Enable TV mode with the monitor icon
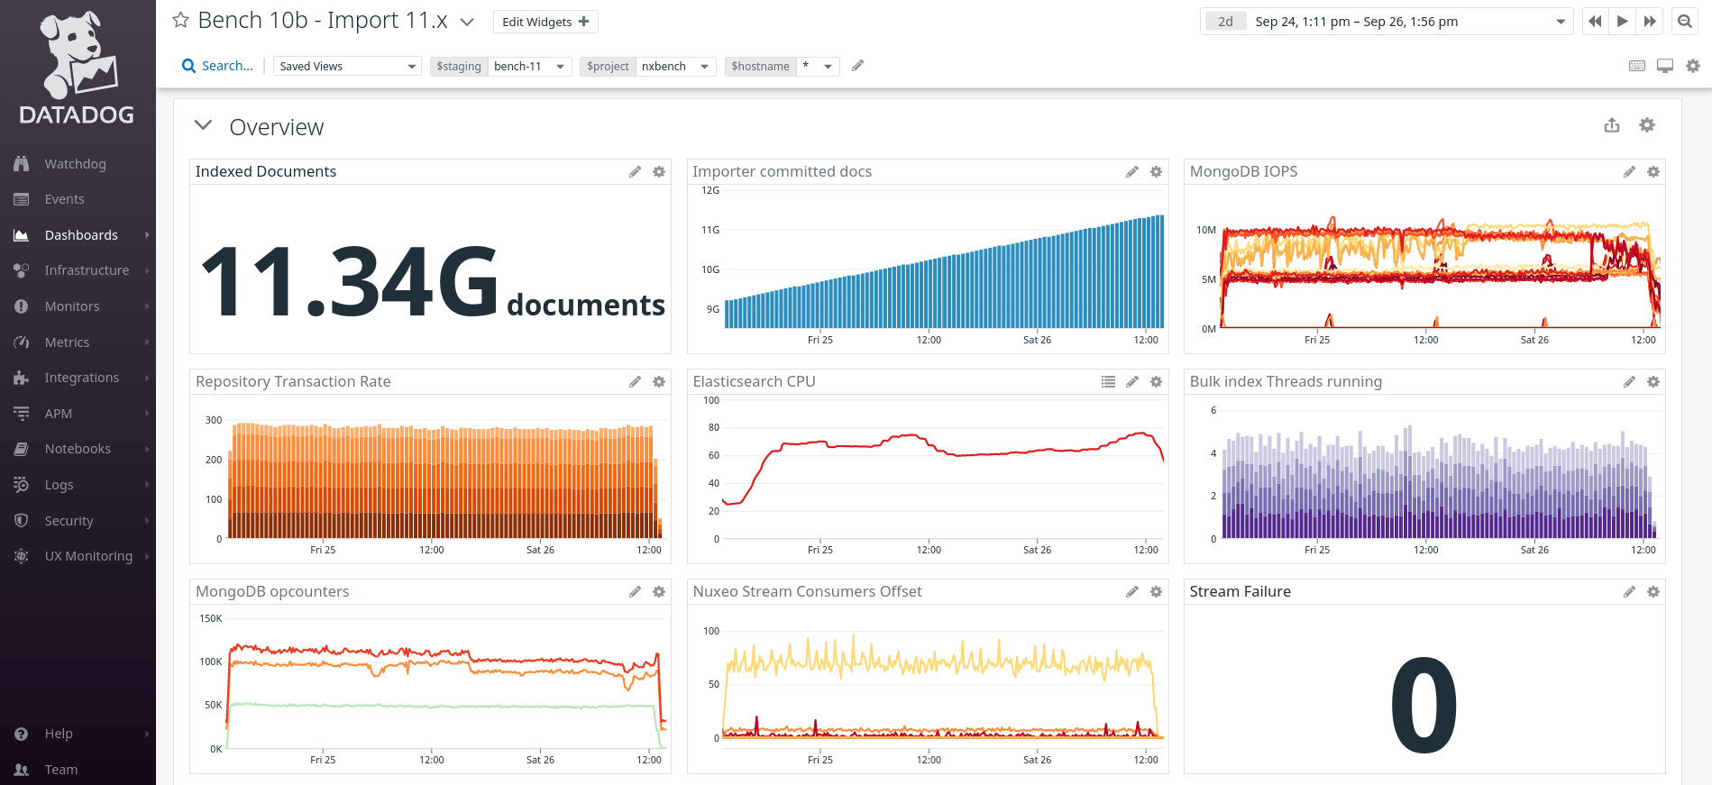 coord(1665,66)
